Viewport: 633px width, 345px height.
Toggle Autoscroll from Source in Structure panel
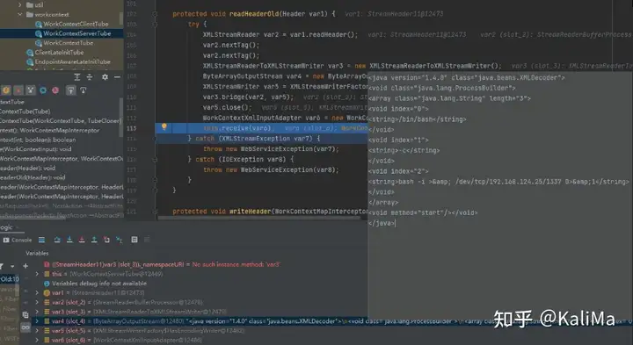[84, 90]
